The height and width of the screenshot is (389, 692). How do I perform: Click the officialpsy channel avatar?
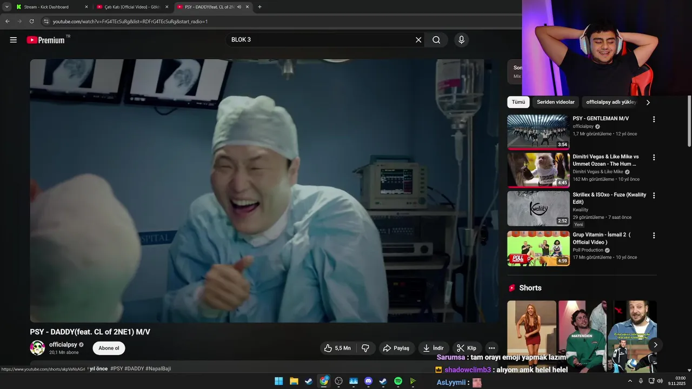click(x=37, y=348)
